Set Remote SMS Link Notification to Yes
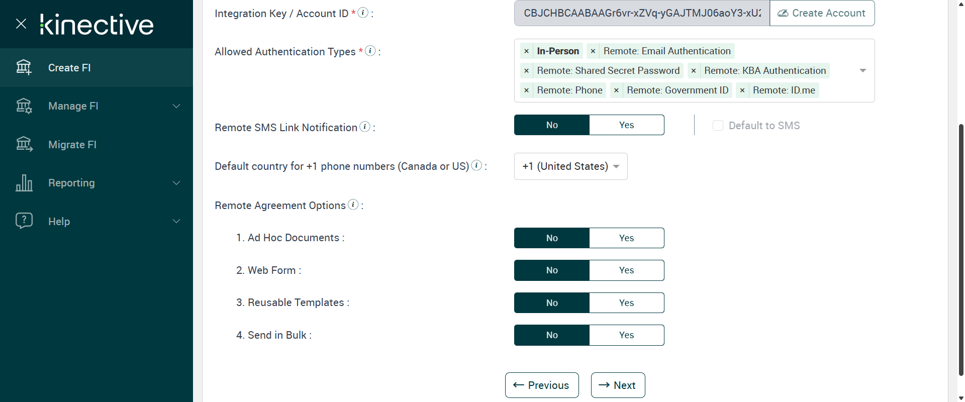 pyautogui.click(x=626, y=125)
